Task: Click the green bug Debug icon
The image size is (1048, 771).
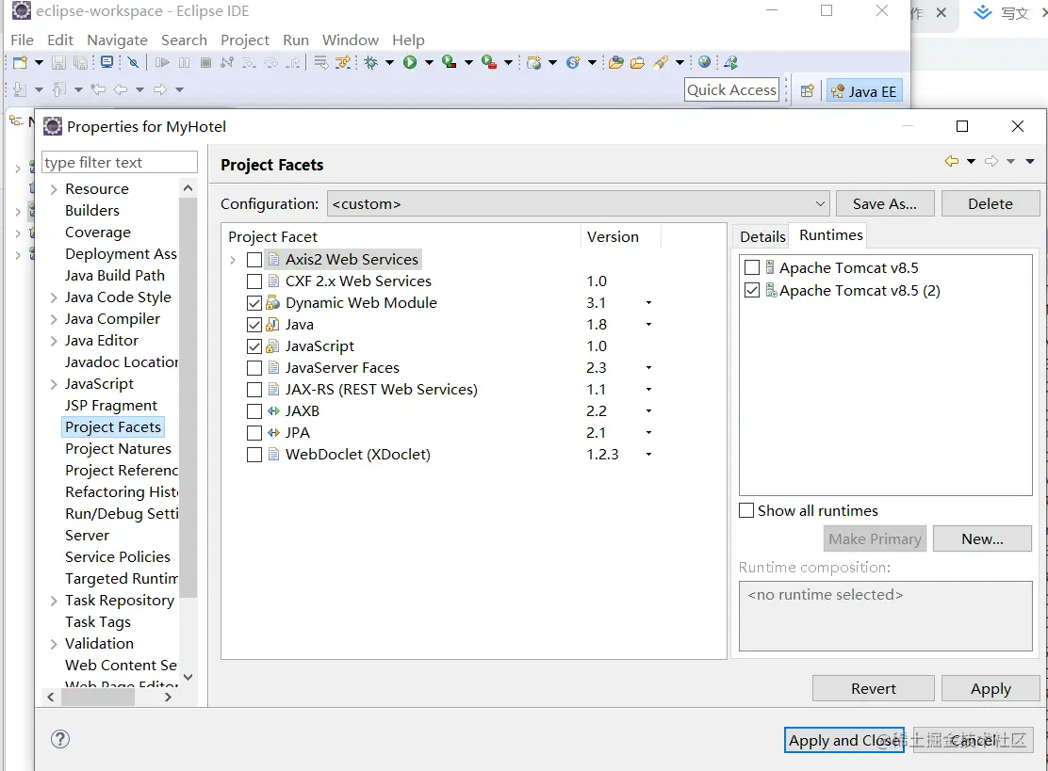Action: 371,62
